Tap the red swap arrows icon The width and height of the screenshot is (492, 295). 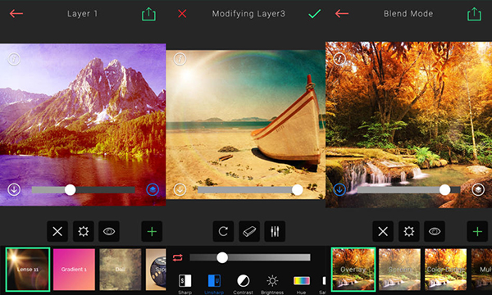click(x=178, y=257)
